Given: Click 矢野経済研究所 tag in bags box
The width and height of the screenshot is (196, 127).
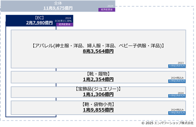Looking at the screenshot, I should click(177, 113).
